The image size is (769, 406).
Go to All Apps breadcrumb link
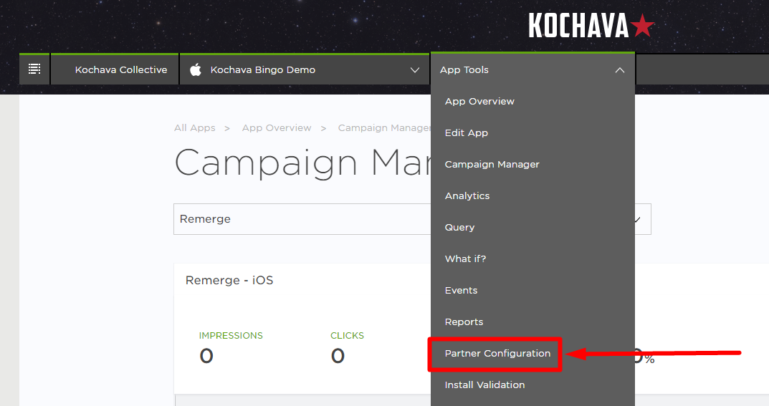[195, 128]
